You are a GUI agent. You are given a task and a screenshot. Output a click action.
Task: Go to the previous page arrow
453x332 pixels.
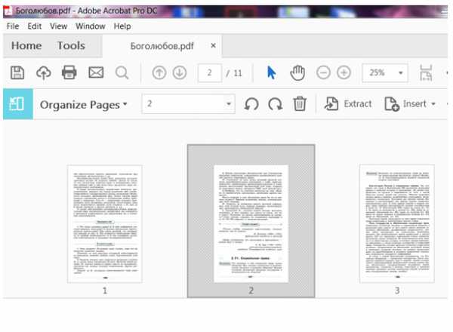pyautogui.click(x=159, y=72)
